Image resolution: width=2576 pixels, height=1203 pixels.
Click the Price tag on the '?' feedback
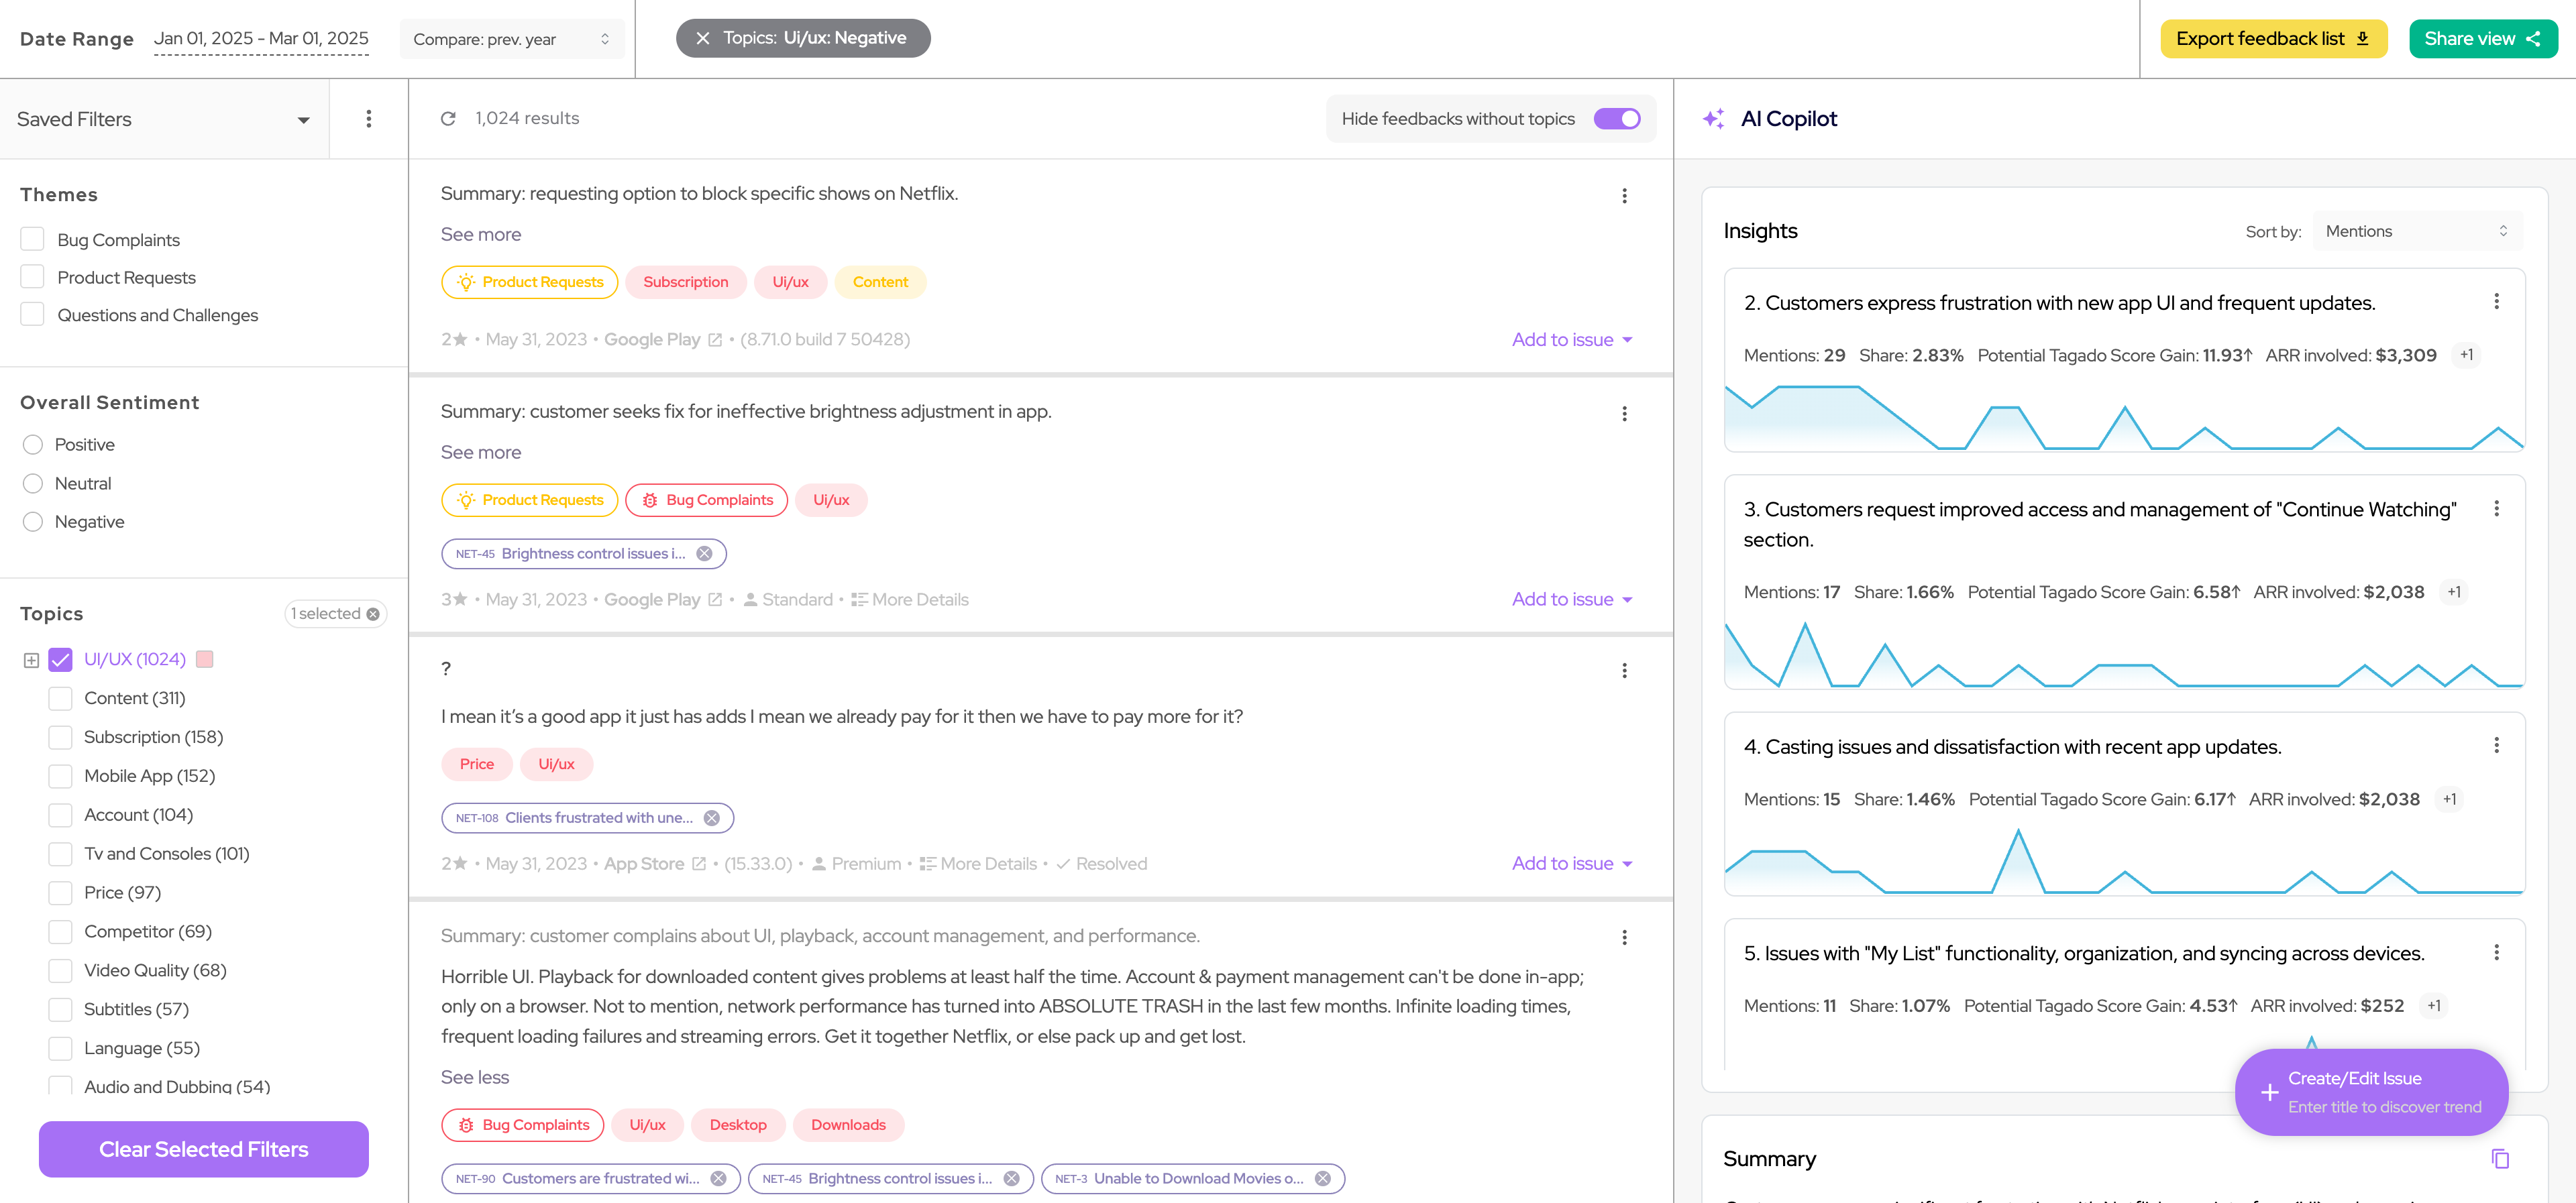click(x=476, y=764)
